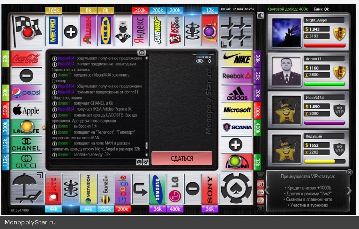The height and width of the screenshot is (229, 359).
Task: Select the Microsoft property cell
Action: tap(237, 110)
